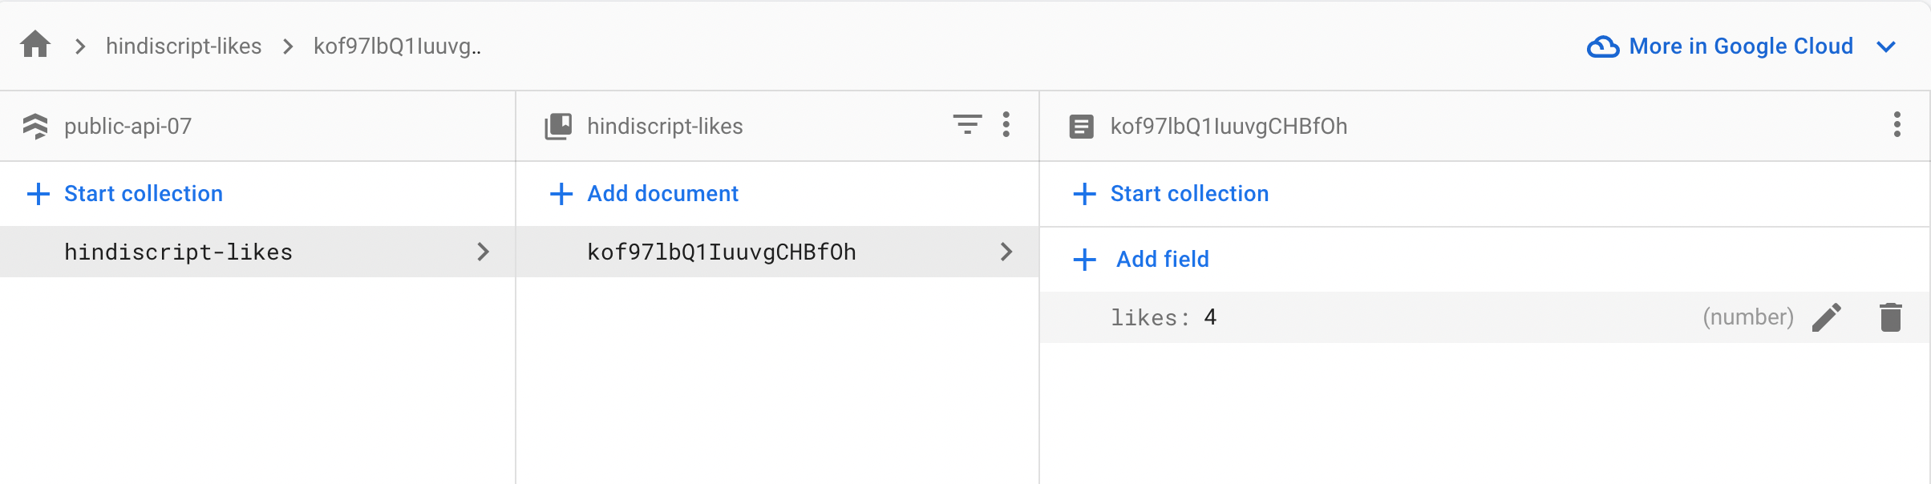Select the likes: 4 field row
This screenshot has height=484, width=1931.
(x=1363, y=317)
